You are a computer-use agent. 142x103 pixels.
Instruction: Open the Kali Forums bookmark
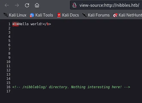coord(96,15)
